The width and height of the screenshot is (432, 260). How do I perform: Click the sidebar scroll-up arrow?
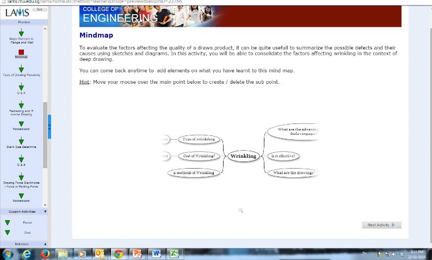[x=45, y=29]
